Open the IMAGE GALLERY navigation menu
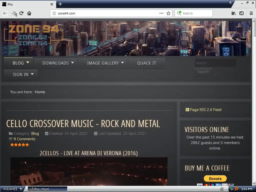The image size is (256, 192). [103, 63]
